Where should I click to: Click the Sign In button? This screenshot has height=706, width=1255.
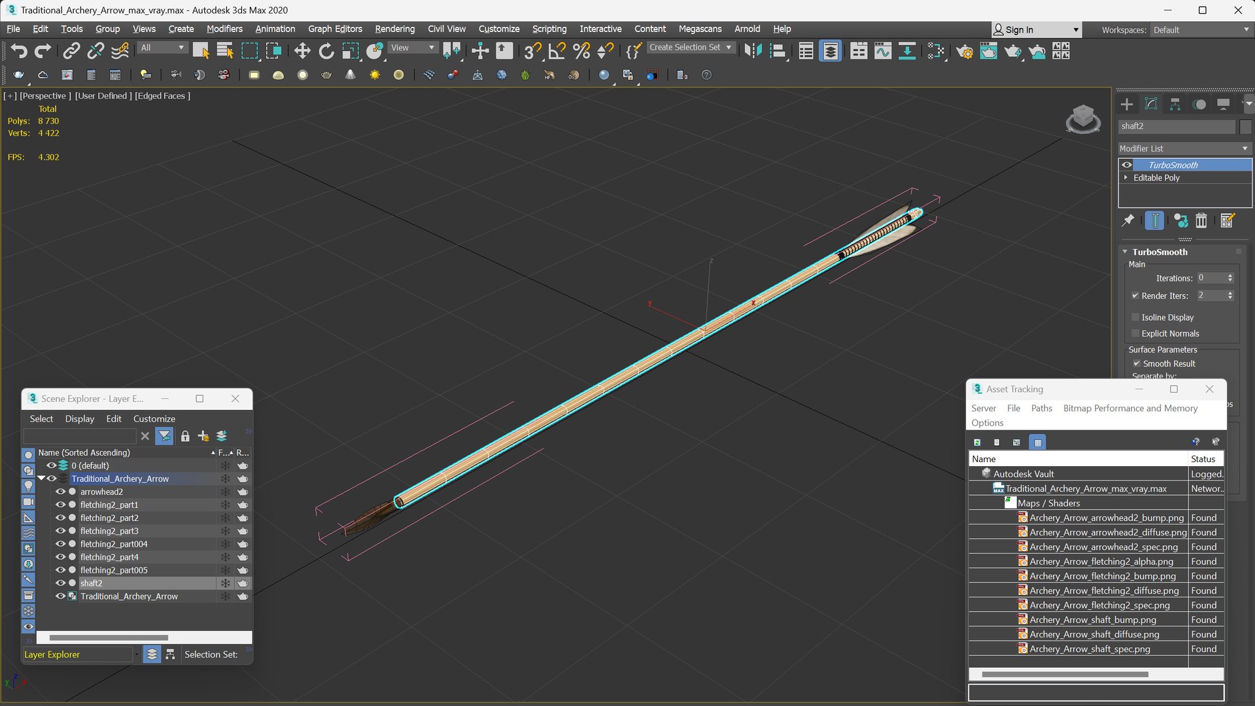coord(1036,30)
